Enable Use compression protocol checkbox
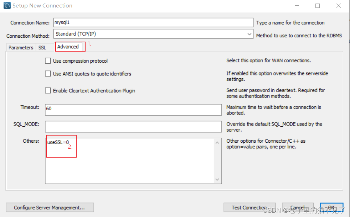350x217 pixels. click(48, 61)
